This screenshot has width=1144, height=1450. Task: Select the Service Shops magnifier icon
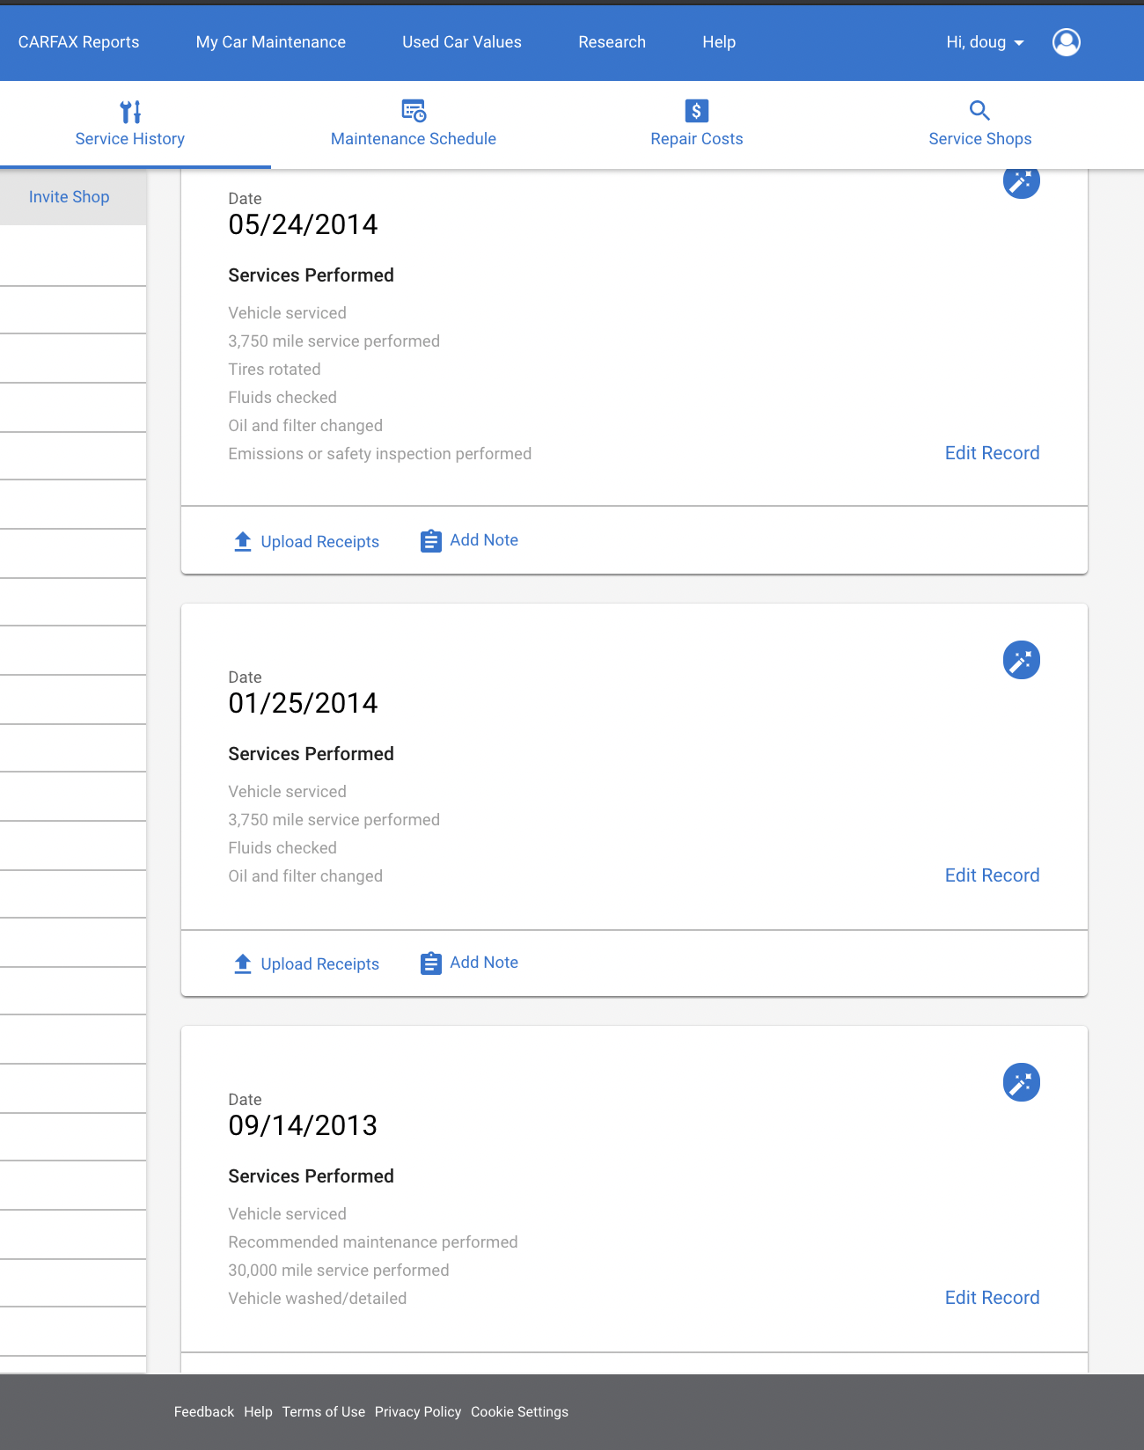(x=979, y=111)
